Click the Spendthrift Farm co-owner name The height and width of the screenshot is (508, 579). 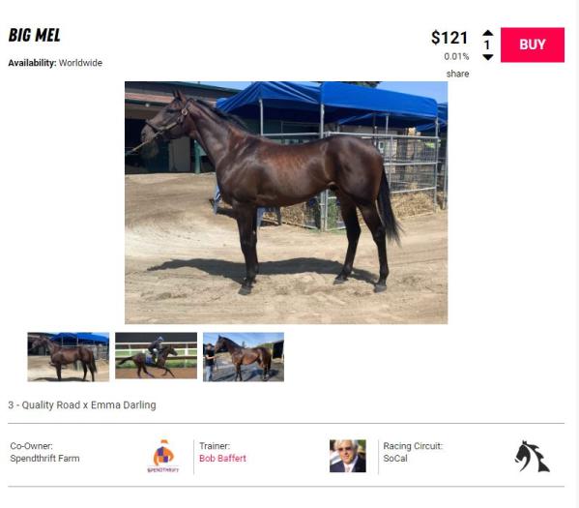click(x=44, y=458)
